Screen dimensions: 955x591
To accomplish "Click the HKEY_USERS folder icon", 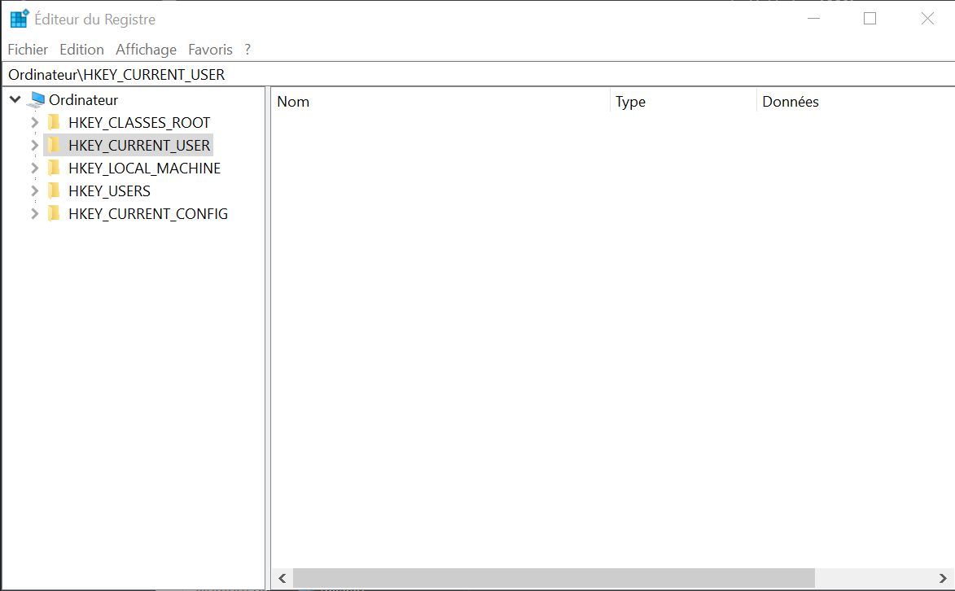I will point(54,190).
